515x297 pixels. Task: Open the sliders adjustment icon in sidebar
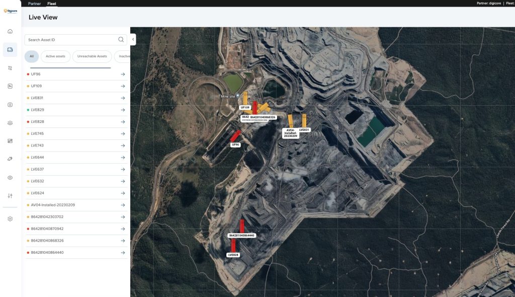pyautogui.click(x=10, y=196)
